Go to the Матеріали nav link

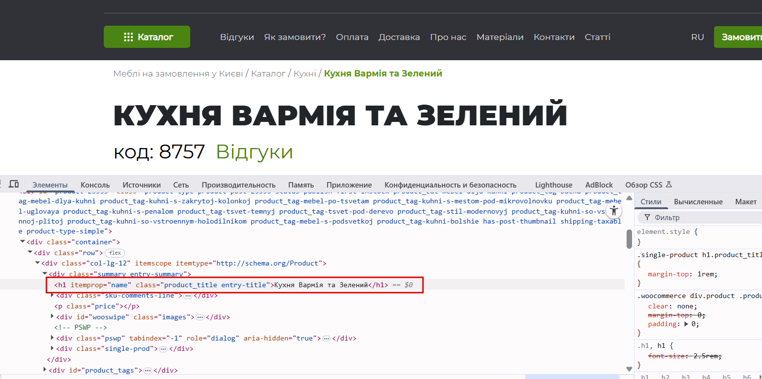(500, 37)
